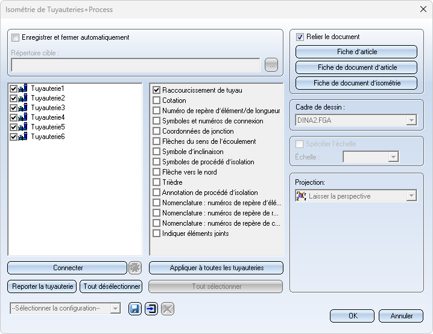The image size is (433, 334).
Task: Click the import configuration arrow icon
Action: coord(151,309)
